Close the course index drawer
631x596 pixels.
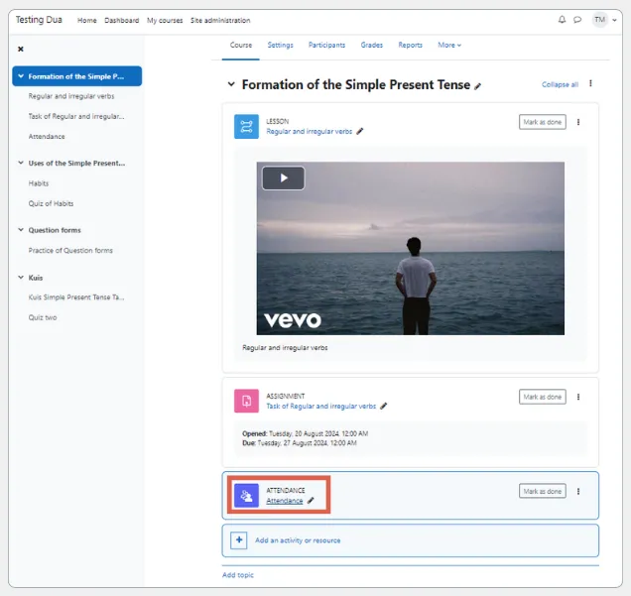tap(21, 49)
